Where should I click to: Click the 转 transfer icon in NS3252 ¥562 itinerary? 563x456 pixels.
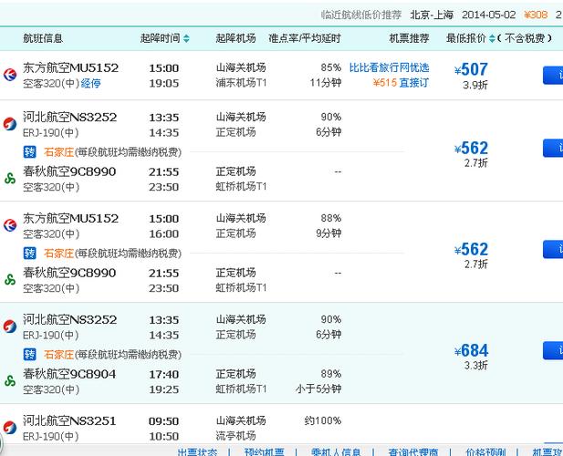coord(29,152)
